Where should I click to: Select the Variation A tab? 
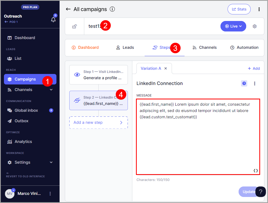click(151, 68)
